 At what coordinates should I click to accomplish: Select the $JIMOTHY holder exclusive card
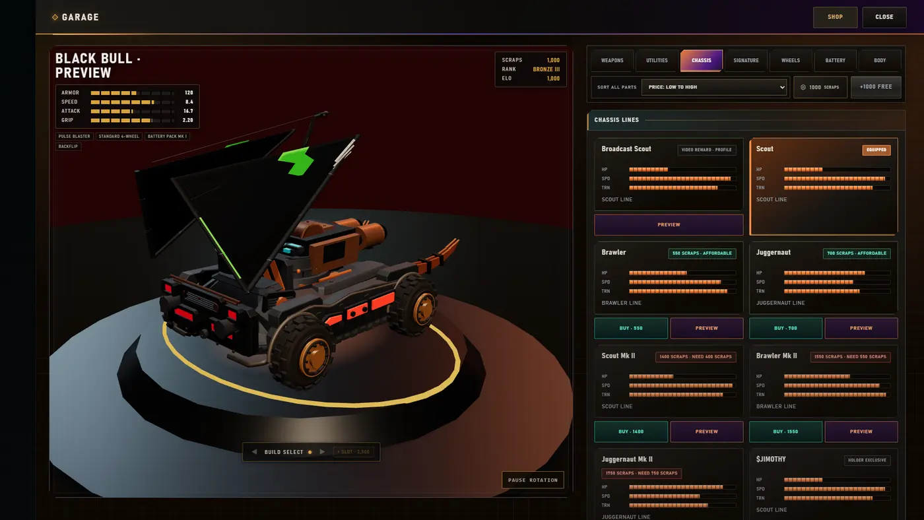[x=824, y=484]
